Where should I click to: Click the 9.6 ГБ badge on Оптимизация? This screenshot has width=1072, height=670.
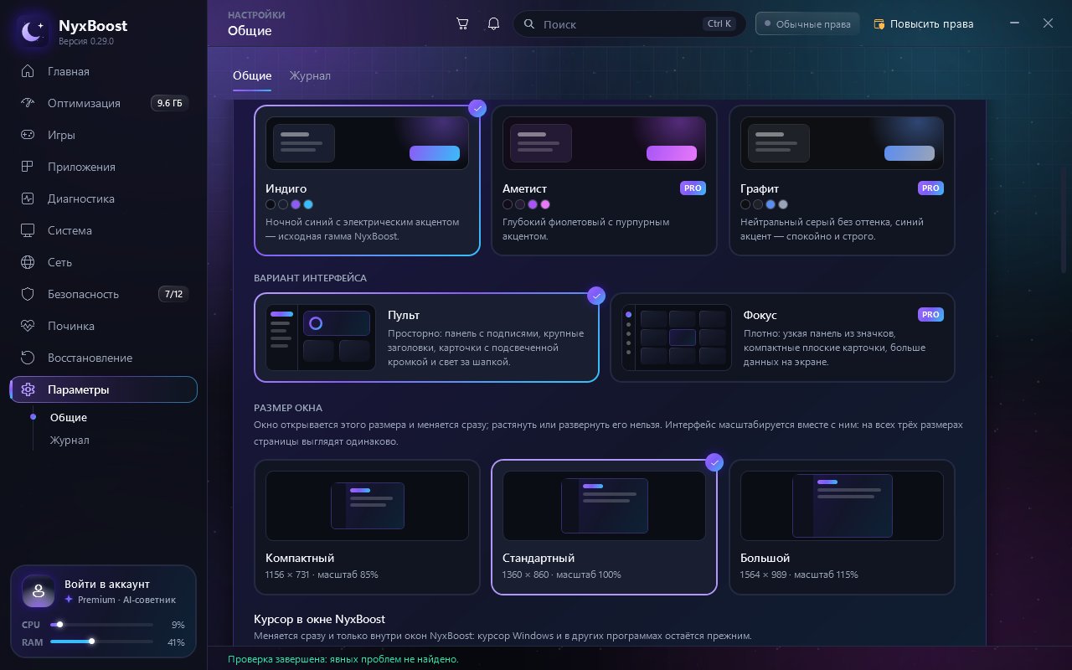169,103
